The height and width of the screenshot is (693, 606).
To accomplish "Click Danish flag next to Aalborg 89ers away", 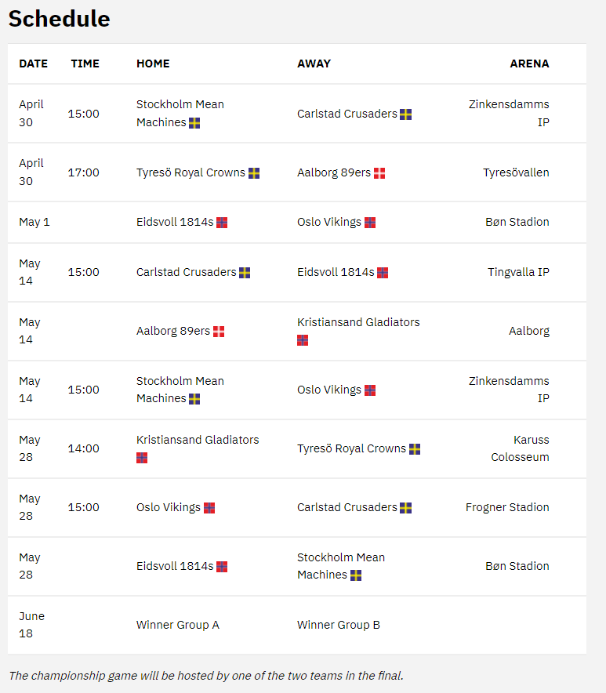I will click(x=379, y=173).
